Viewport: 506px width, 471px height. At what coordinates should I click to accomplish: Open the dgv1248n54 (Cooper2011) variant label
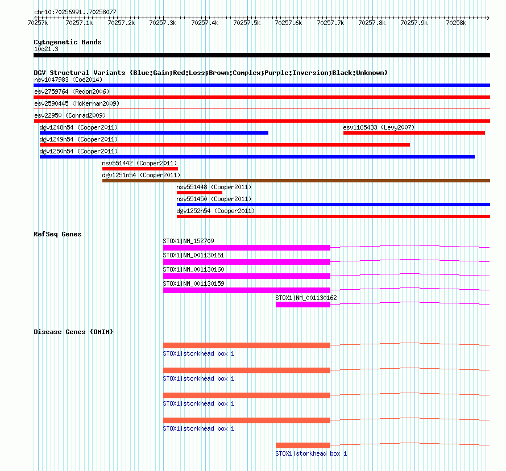click(x=78, y=127)
